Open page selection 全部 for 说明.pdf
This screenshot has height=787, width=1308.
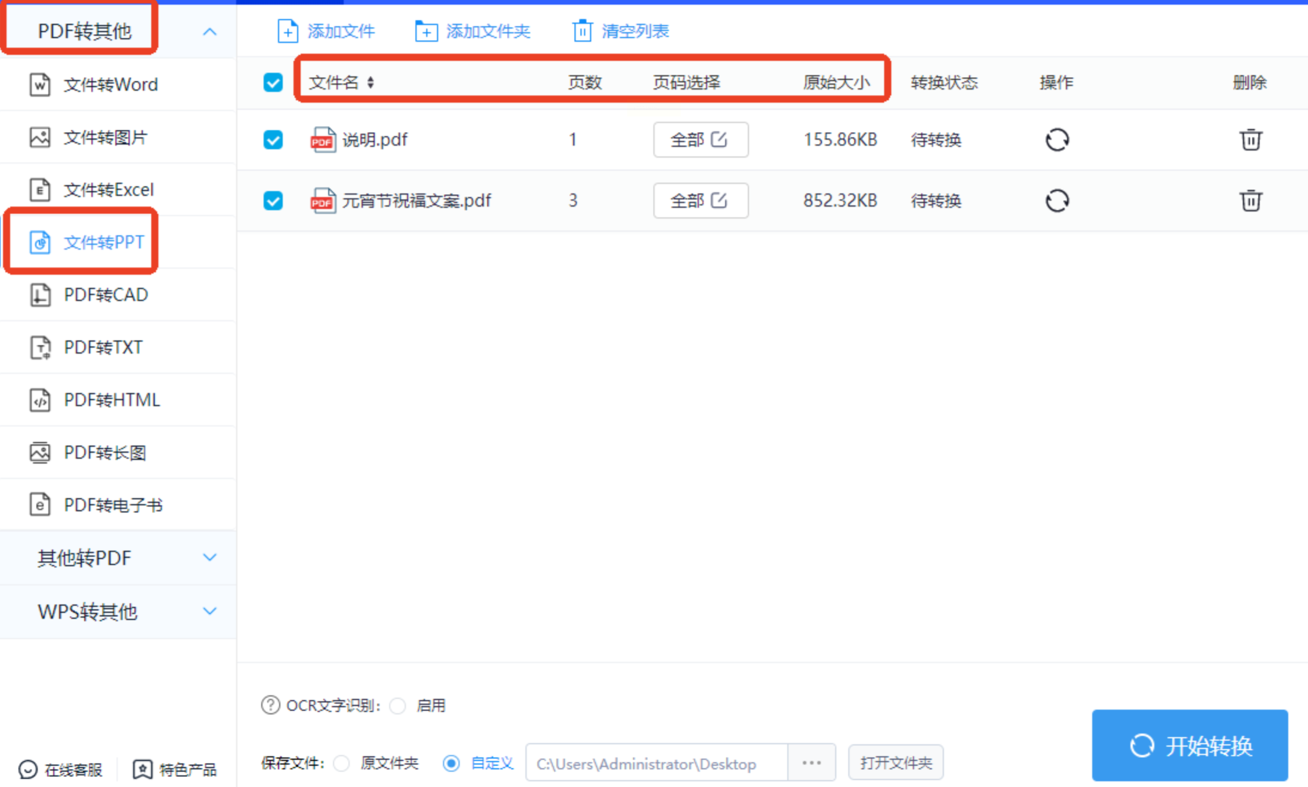click(701, 140)
